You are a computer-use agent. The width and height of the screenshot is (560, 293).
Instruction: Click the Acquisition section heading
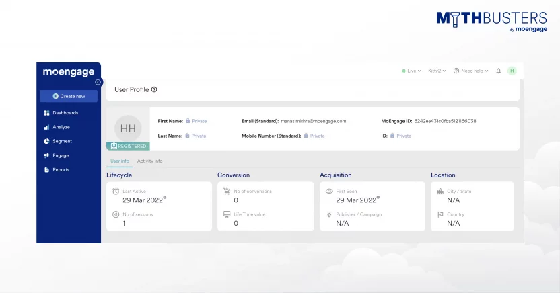point(336,175)
